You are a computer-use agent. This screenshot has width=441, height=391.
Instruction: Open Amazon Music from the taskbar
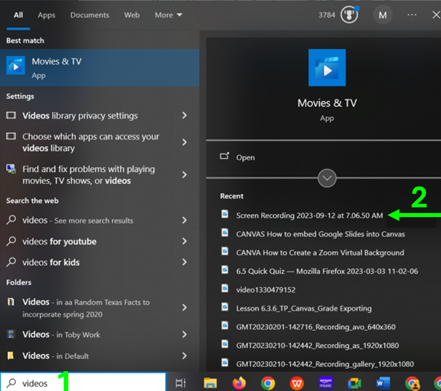point(325,383)
